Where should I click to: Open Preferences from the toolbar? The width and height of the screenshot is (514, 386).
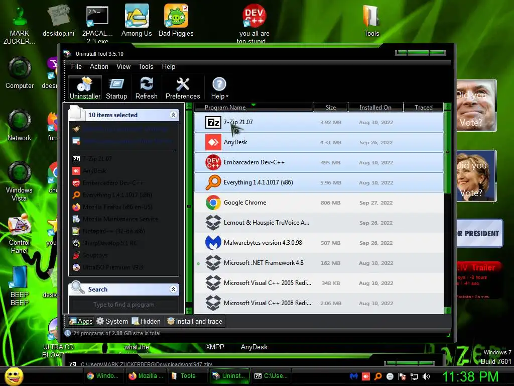[x=183, y=87]
